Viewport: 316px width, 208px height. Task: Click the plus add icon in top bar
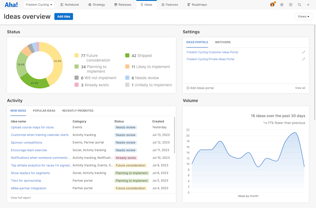coord(308,5)
